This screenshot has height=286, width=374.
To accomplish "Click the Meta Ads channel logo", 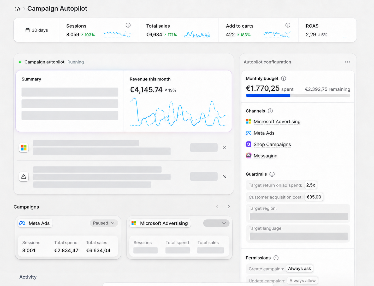I will click(248, 133).
